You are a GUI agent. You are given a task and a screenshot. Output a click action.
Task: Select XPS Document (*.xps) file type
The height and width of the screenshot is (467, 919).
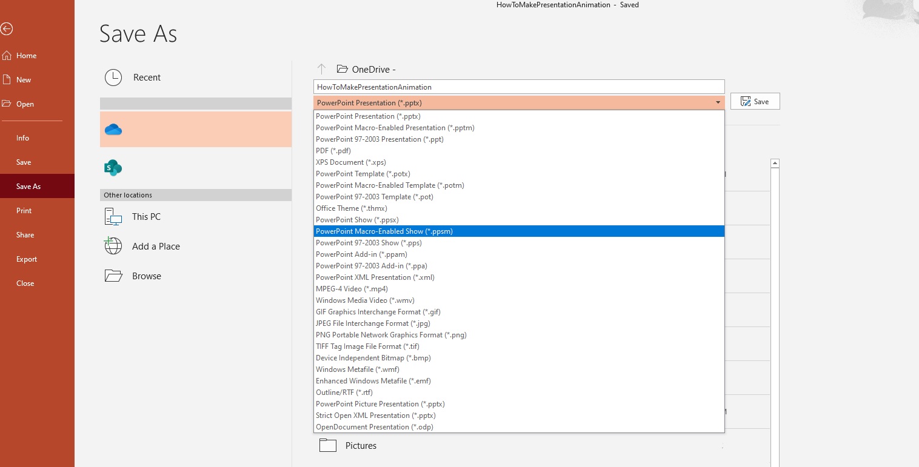click(519, 162)
